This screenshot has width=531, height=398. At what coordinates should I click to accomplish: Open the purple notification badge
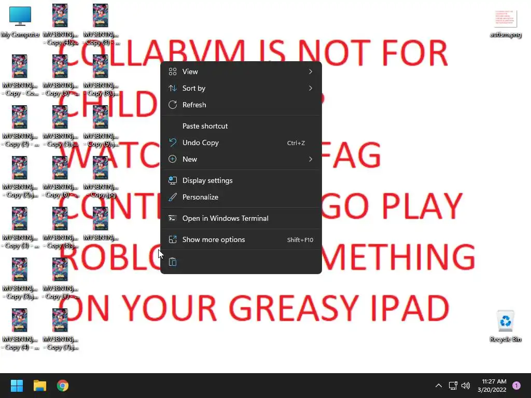pos(516,386)
